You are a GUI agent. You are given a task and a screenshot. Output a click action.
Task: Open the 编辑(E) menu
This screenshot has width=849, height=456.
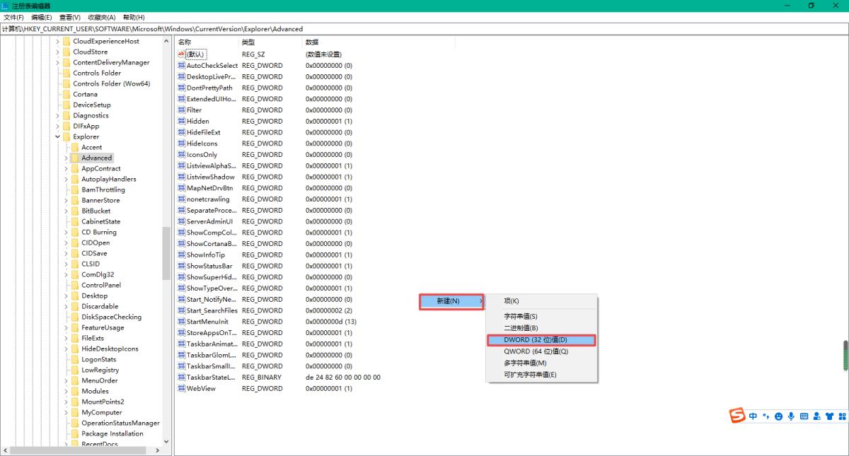[x=42, y=17]
